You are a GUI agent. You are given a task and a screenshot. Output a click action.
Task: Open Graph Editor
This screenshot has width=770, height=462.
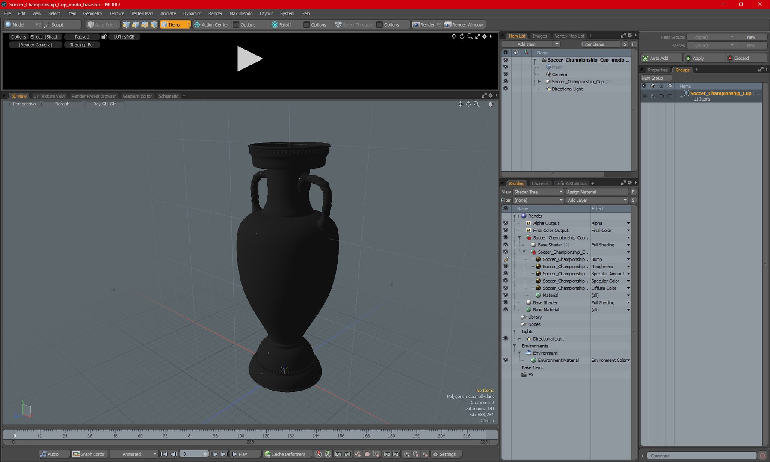[89, 454]
